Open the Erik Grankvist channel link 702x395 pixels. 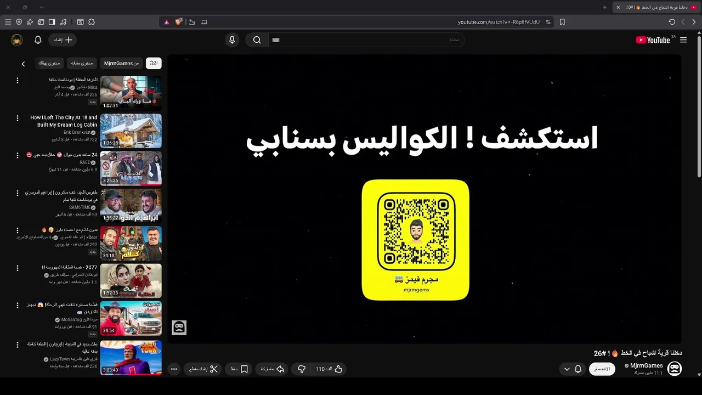76,132
